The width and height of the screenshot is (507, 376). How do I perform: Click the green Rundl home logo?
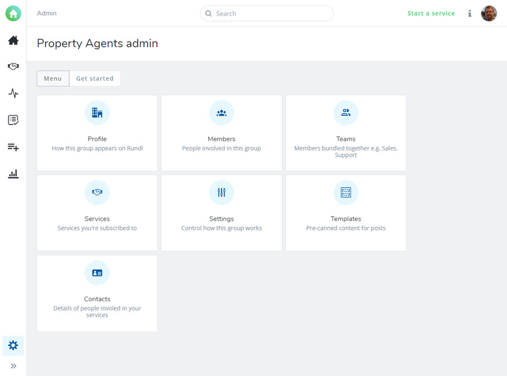pos(13,13)
